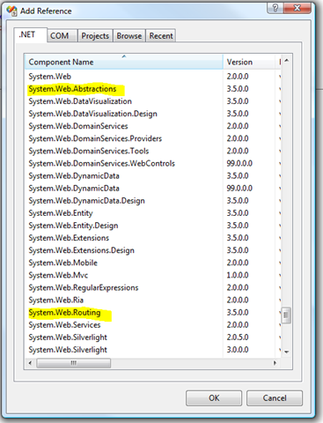The image size is (323, 423).
Task: Click the horizontal scrollbar thumb
Action: 74,363
